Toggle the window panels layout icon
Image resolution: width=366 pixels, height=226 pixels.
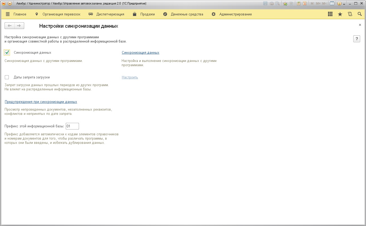[332, 4]
